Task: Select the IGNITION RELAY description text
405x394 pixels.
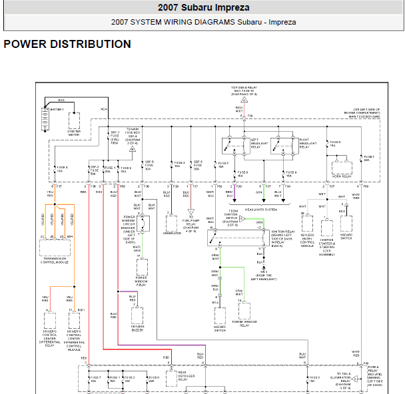Action: tap(283, 239)
